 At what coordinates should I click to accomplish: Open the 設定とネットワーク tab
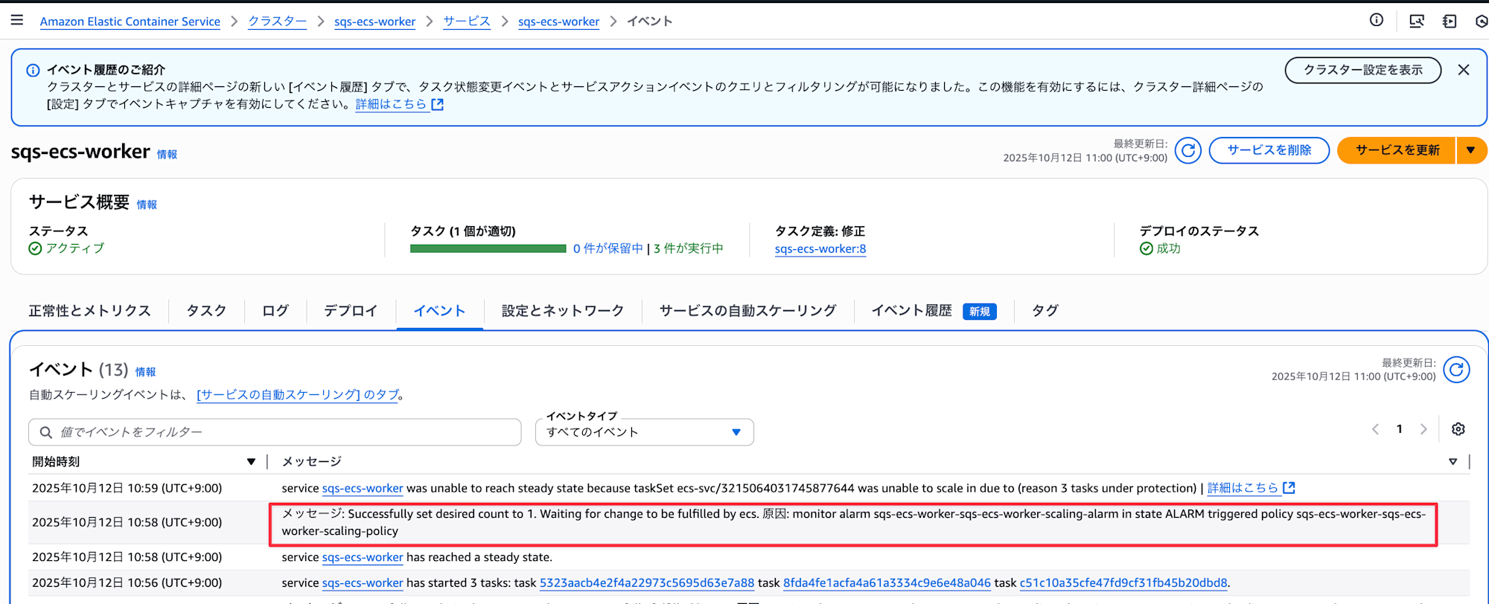pyautogui.click(x=563, y=311)
